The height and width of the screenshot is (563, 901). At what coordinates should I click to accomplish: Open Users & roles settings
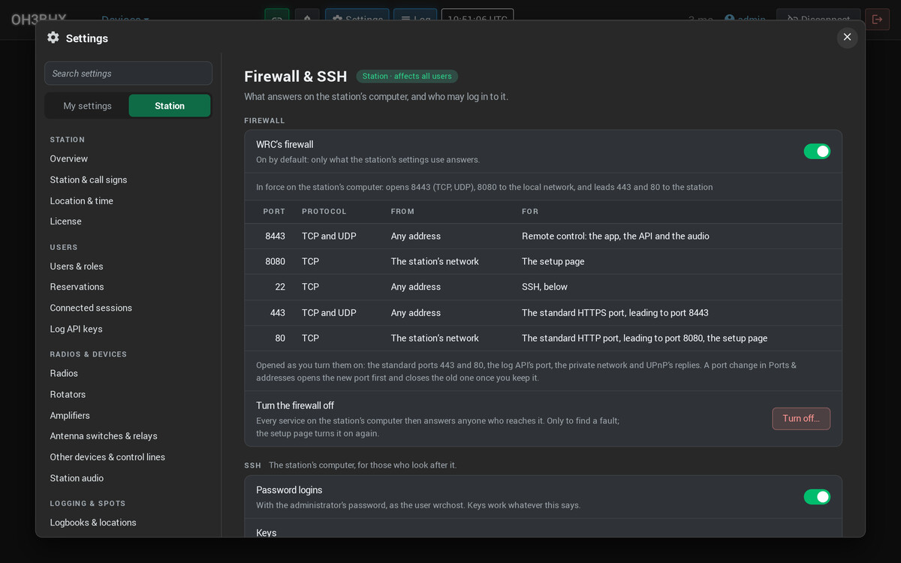click(x=77, y=266)
